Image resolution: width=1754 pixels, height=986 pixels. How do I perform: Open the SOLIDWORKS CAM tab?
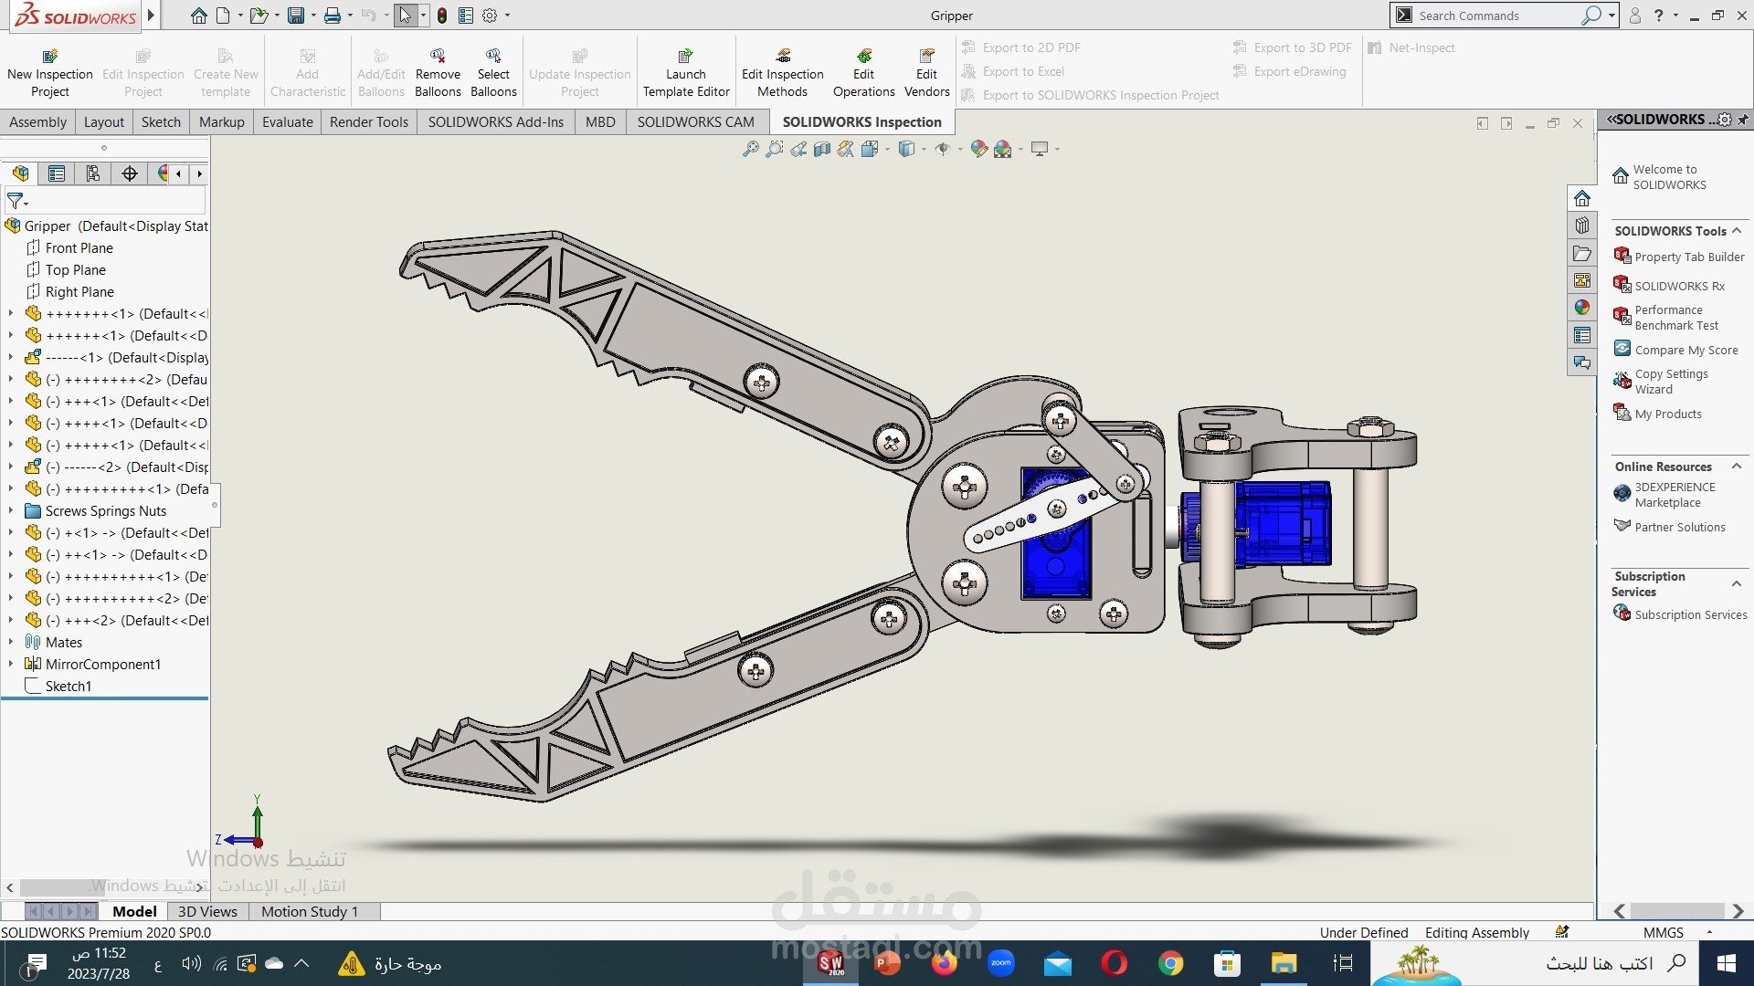tap(695, 122)
